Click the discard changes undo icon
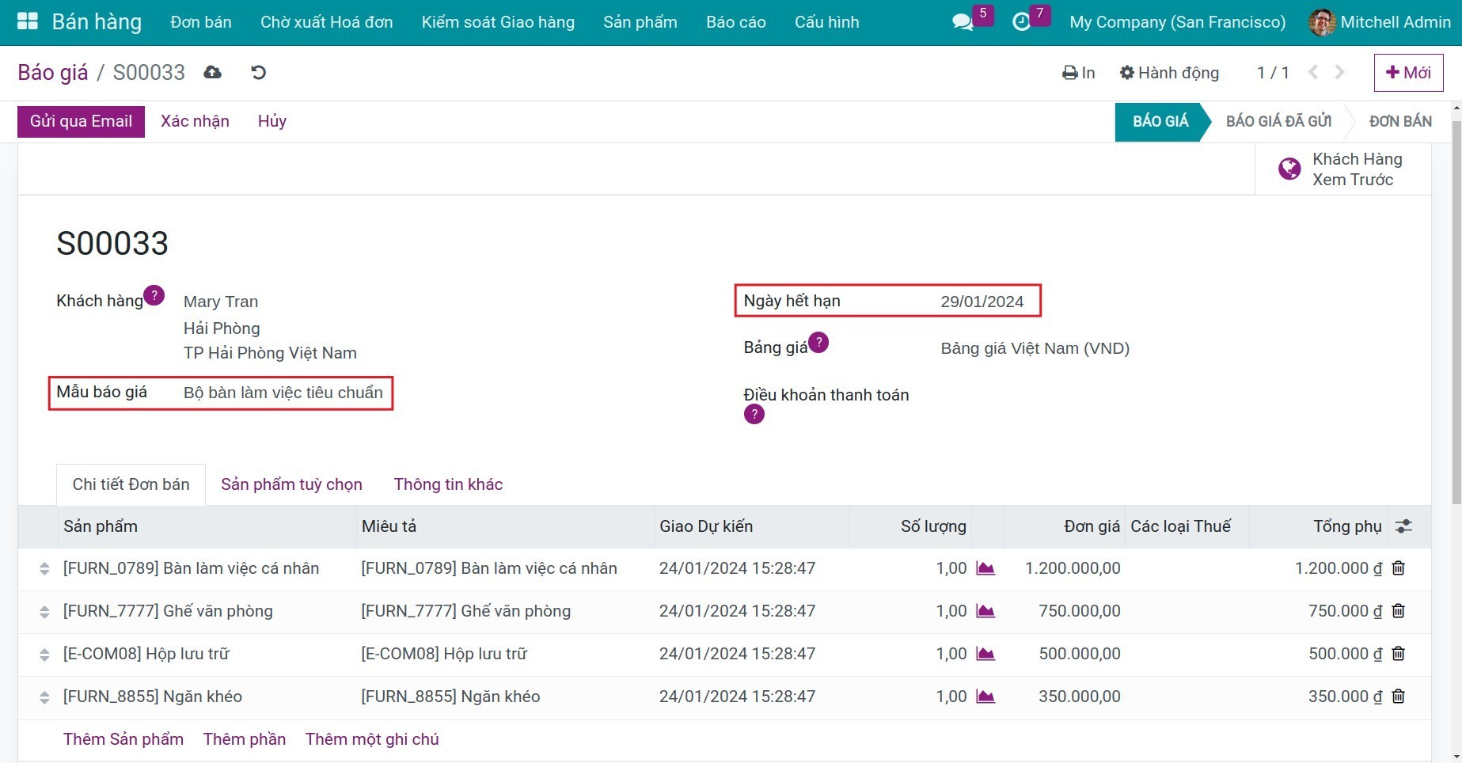Screen dimensions: 1462x763 point(258,73)
